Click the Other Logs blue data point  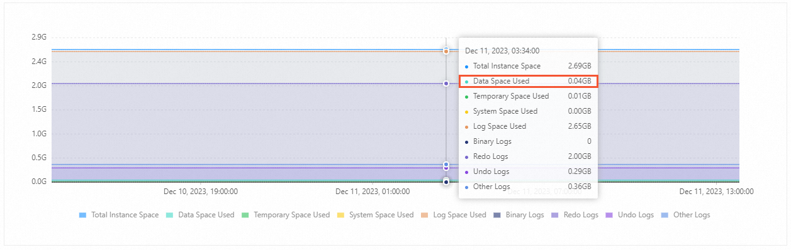click(446, 164)
